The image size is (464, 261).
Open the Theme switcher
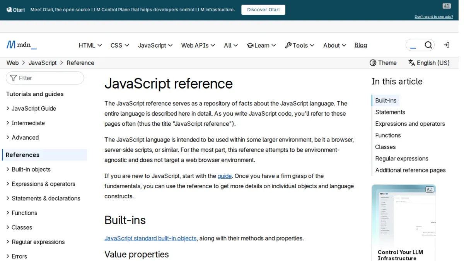point(383,63)
